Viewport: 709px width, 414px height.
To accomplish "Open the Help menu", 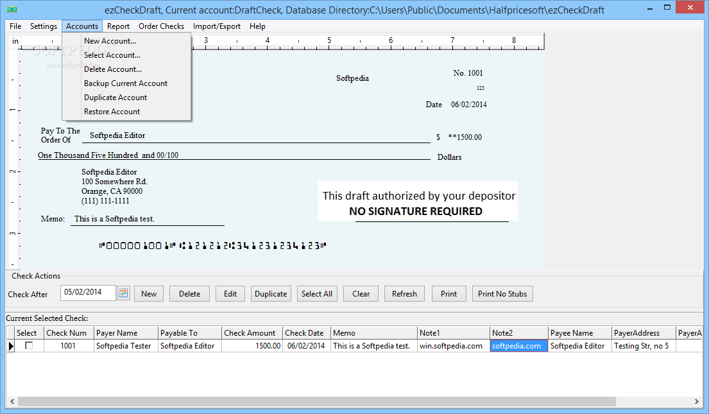I will point(257,26).
